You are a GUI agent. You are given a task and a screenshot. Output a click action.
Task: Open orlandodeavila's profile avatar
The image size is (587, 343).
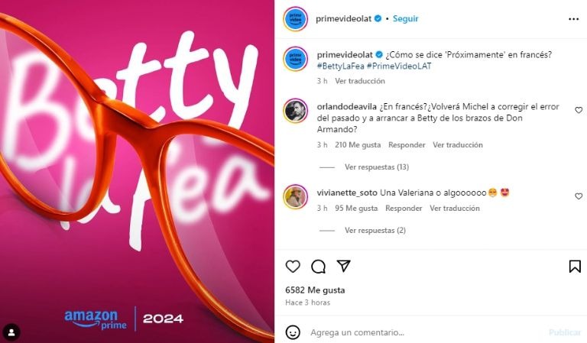[295, 111]
